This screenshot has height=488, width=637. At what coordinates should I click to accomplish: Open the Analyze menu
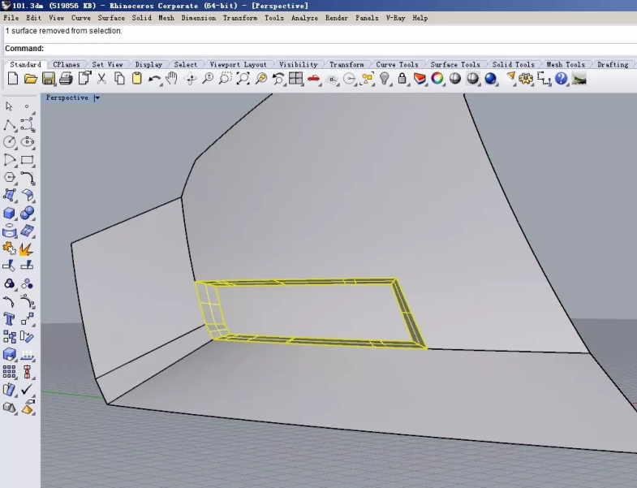(x=304, y=18)
